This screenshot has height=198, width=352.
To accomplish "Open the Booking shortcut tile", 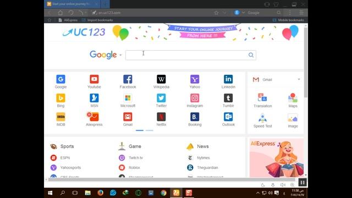I will [x=195, y=119].
